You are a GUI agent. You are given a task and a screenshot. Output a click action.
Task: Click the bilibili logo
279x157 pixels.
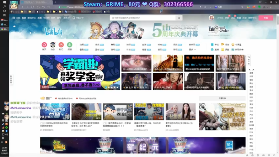tap(53, 31)
